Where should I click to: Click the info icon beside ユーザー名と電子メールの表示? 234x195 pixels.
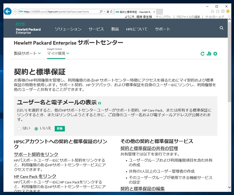click(x=99, y=103)
